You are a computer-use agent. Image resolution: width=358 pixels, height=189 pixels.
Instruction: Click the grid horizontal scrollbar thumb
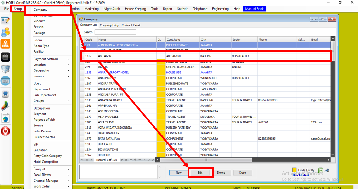[x=206, y=160]
